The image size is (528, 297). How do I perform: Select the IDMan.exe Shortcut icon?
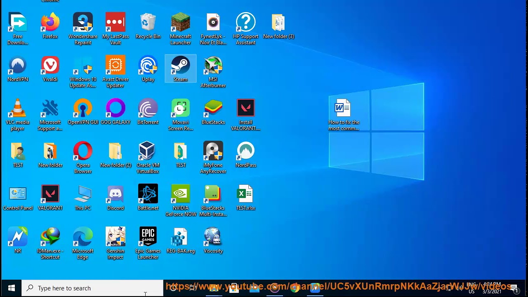[x=50, y=237]
